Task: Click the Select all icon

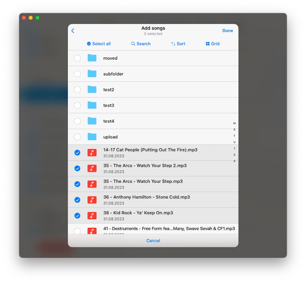Action: [89, 44]
